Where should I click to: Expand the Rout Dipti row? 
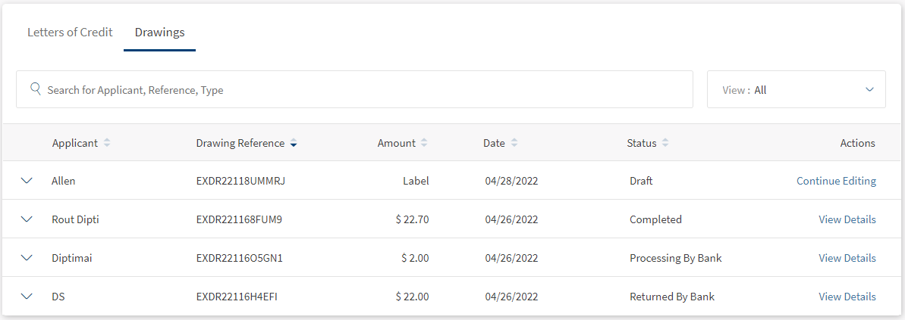click(27, 219)
